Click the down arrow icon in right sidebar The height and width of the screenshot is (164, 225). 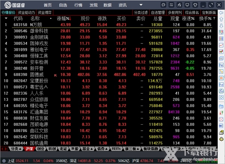click(x=221, y=26)
